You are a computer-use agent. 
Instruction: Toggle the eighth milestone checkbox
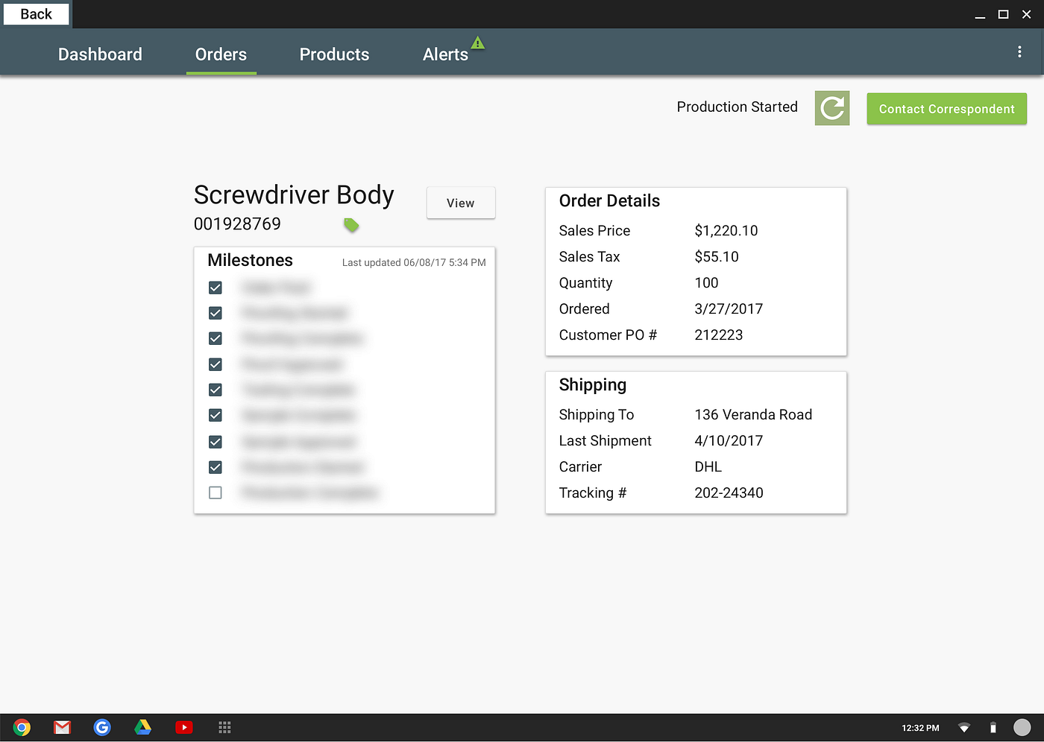216,467
